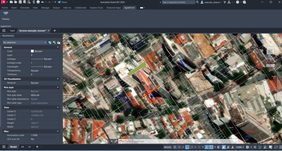
Task: Click the New drawing icon in the Quick Access toolbar
Action: pos(11,2)
